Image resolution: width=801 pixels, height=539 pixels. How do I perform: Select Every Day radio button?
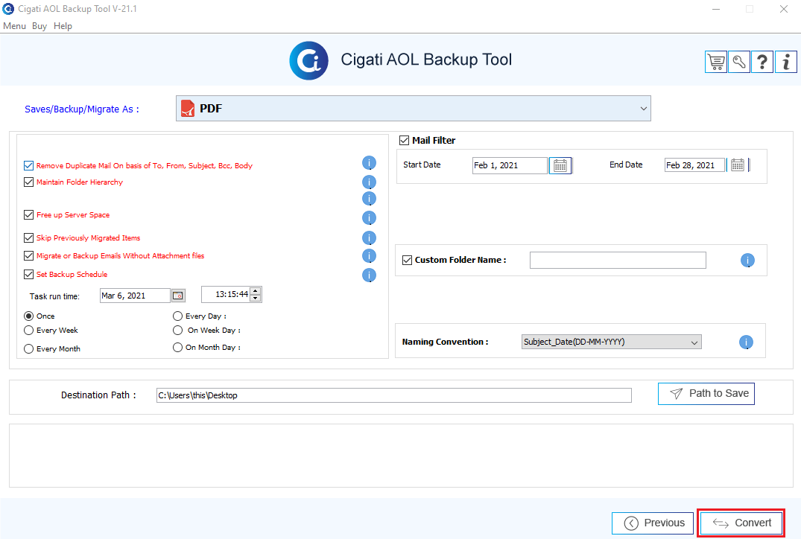click(178, 316)
